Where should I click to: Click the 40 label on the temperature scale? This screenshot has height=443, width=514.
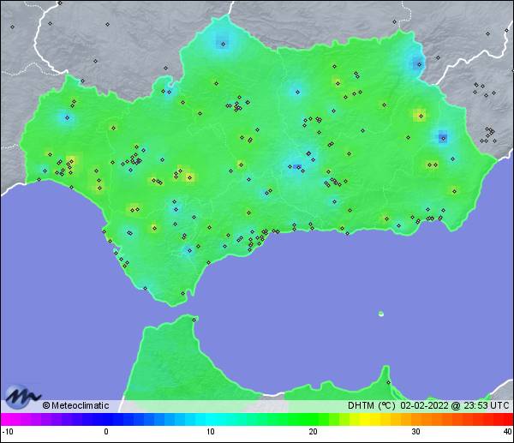point(507,432)
